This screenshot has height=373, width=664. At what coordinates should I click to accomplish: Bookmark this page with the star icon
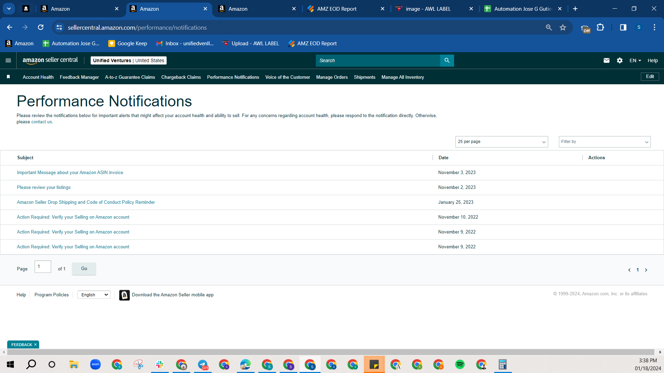click(563, 27)
